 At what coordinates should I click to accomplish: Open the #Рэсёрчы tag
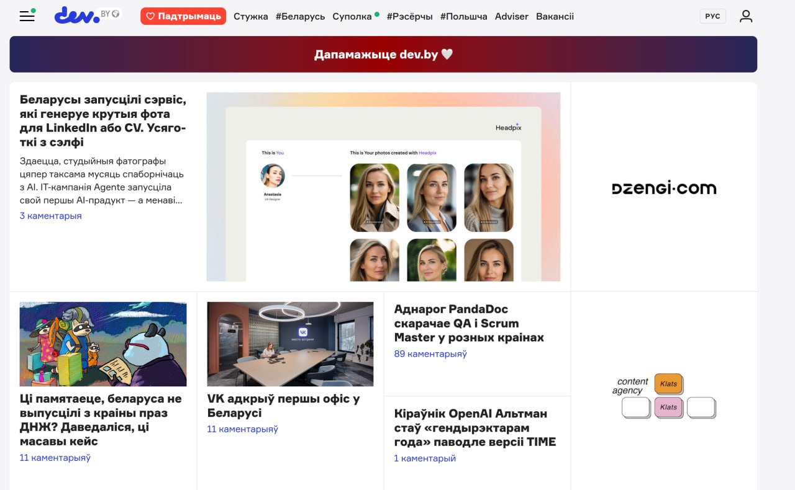coord(409,17)
